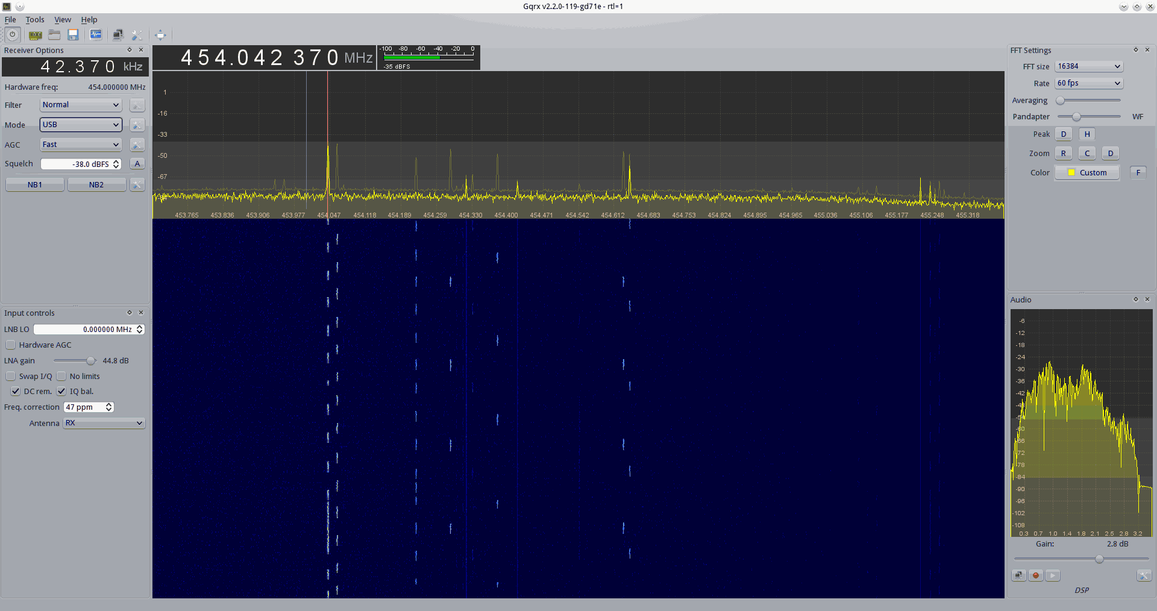Click the audio UDP streaming icon
Screen dimensions: 1157x611
(1019, 575)
